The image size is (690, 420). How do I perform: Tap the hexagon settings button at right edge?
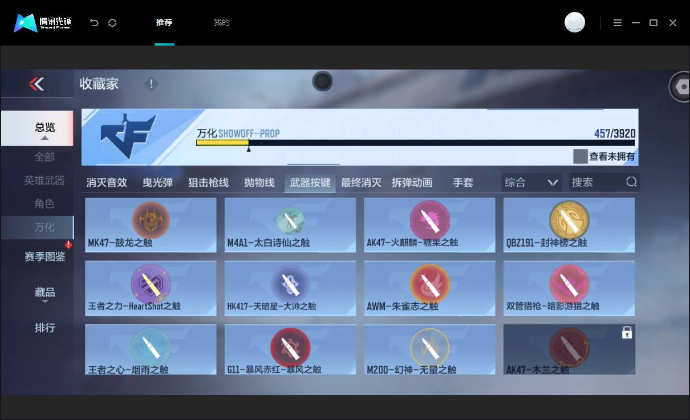pos(680,87)
